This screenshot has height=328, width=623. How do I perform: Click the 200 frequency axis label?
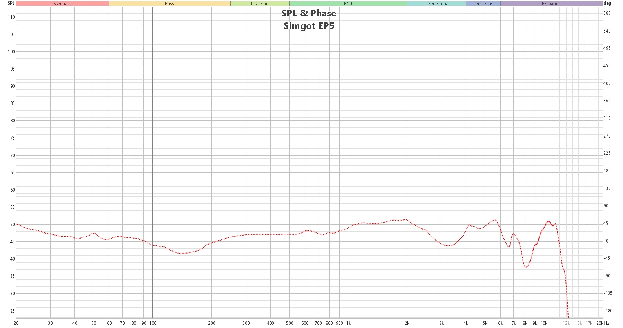tap(212, 323)
